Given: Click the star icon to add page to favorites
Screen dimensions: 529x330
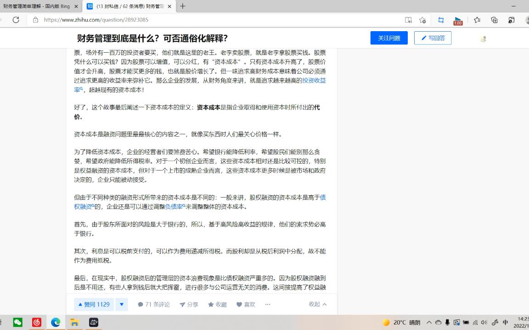Looking at the screenshot, I should click(x=422, y=20).
